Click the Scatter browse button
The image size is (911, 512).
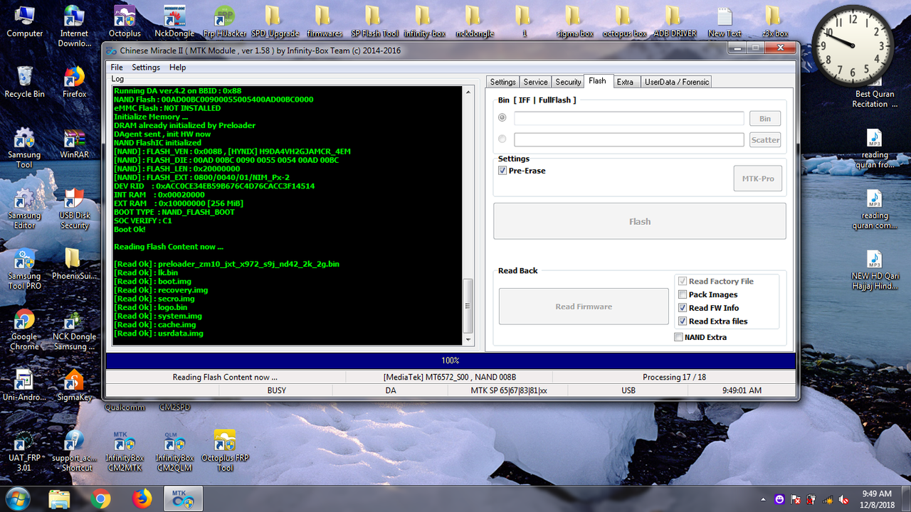click(x=765, y=140)
